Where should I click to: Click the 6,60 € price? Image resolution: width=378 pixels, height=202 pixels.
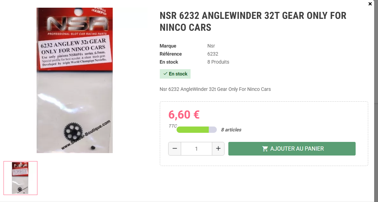pyautogui.click(x=184, y=115)
